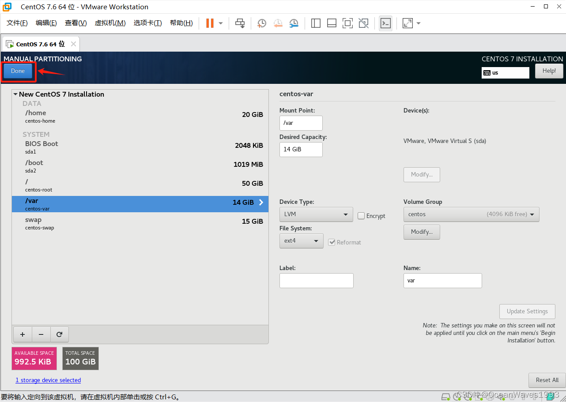Click the Reset All button
This screenshot has height=402, width=566.
click(547, 380)
